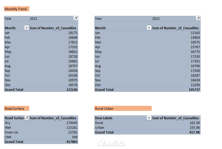This screenshot has width=222, height=149.
Task: Open the Year 2021 filter button
Action: (76, 18)
